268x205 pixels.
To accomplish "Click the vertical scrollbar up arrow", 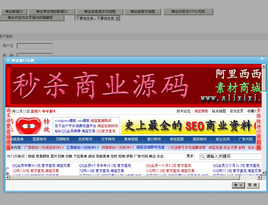I will (264, 66).
